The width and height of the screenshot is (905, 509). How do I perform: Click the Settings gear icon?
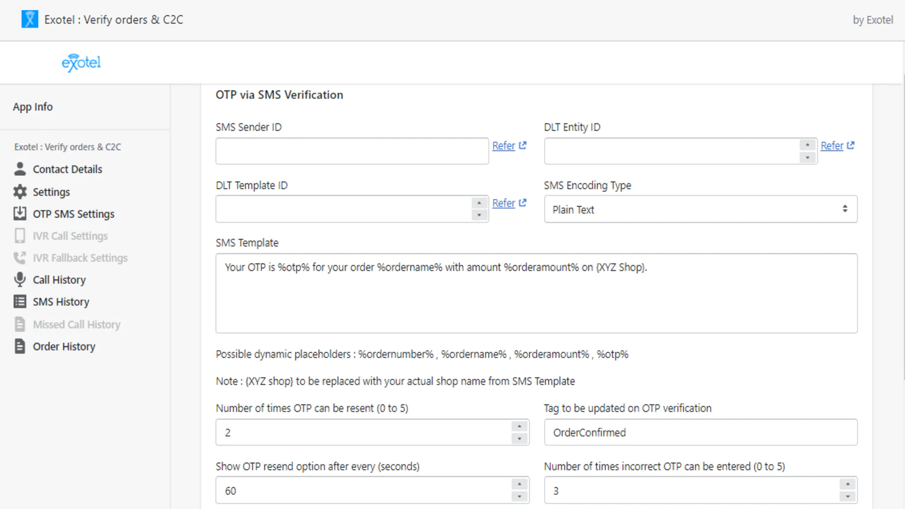(20, 192)
